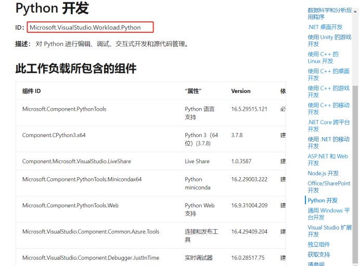Click version 16.5.29515.121 cell
Screen dimensions: 360x266
pyautogui.click(x=249, y=109)
